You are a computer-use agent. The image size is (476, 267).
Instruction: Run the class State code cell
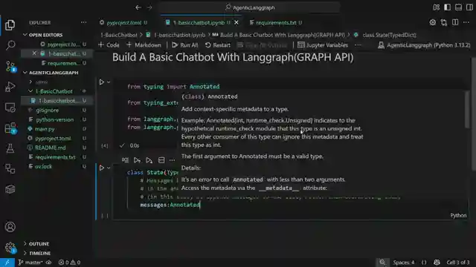click(x=102, y=168)
